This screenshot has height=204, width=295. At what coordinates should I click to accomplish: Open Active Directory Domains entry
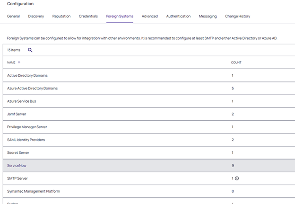point(27,75)
